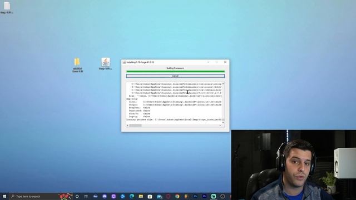Screen dimensions: 356x200
Task: Click the flowers search highlight in taskbar
Action: coord(66,196)
